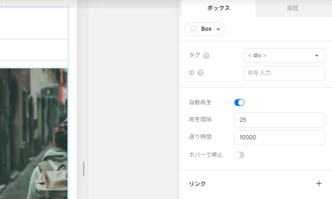This screenshot has height=199, width=332.
Task: Click the 再生間隔 field showing 25
Action: click(279, 120)
